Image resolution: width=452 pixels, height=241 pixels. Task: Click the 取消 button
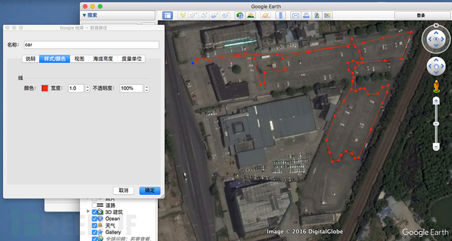tap(123, 191)
